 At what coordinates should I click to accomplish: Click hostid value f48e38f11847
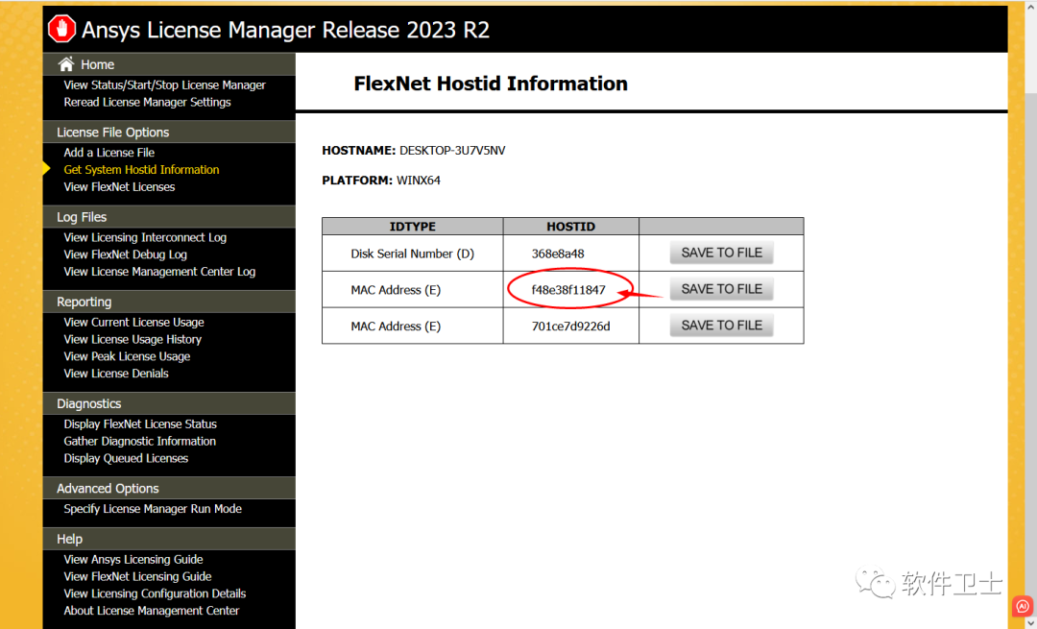coord(568,290)
